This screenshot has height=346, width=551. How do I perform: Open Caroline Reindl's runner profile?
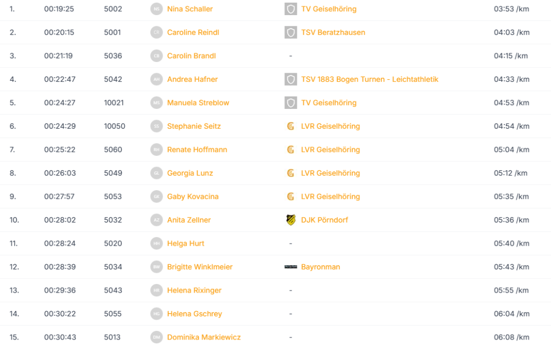click(193, 32)
